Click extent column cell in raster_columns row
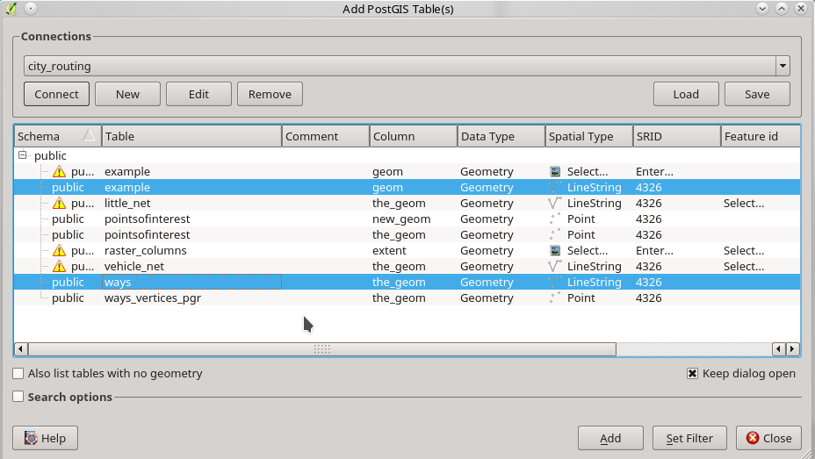 [x=389, y=250]
